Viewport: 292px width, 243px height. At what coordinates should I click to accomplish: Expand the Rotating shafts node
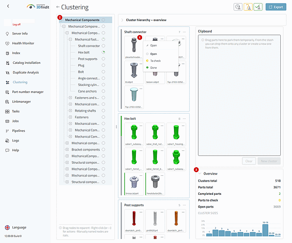tap(70, 111)
